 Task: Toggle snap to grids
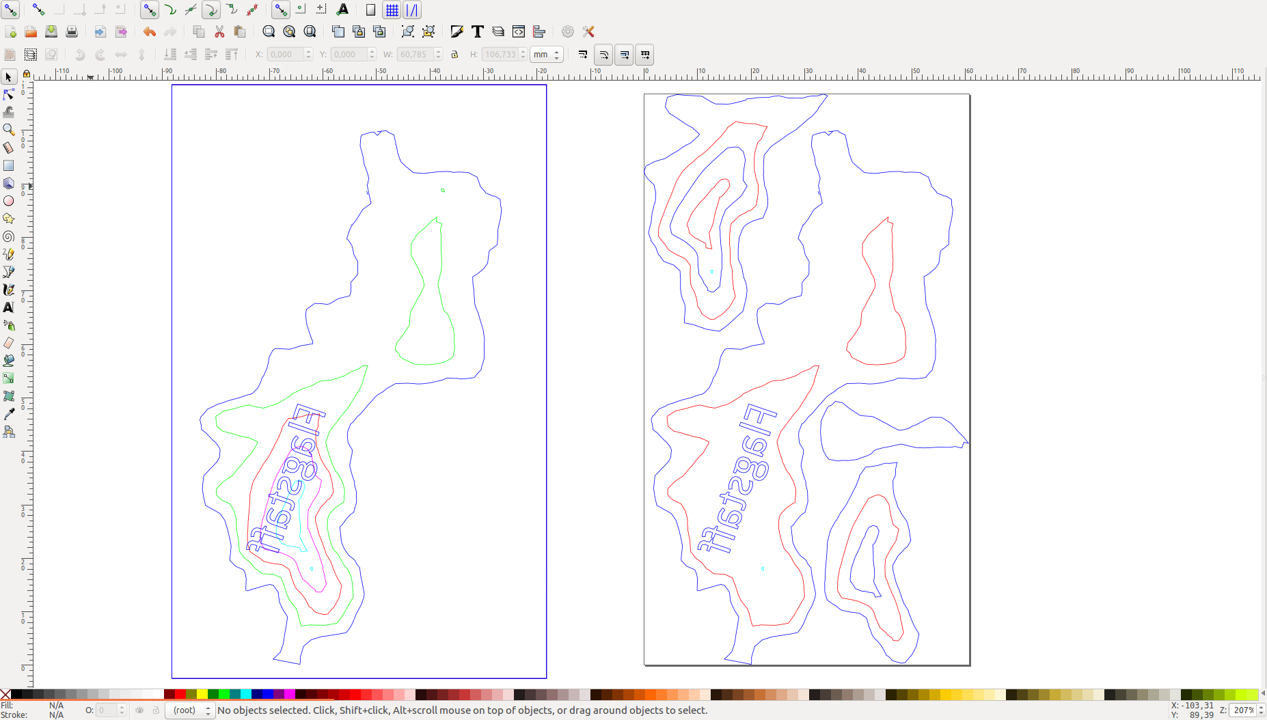392,10
